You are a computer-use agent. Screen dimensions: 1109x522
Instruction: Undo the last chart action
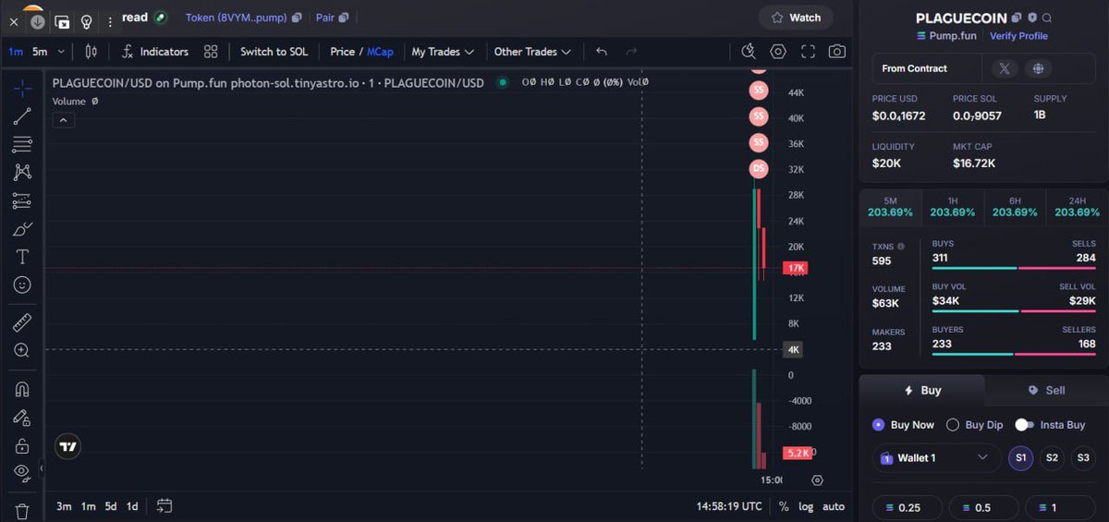click(602, 52)
